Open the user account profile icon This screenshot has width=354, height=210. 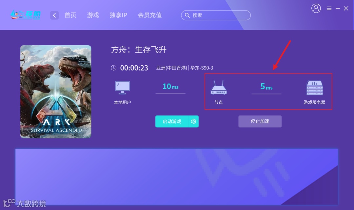[x=316, y=8]
